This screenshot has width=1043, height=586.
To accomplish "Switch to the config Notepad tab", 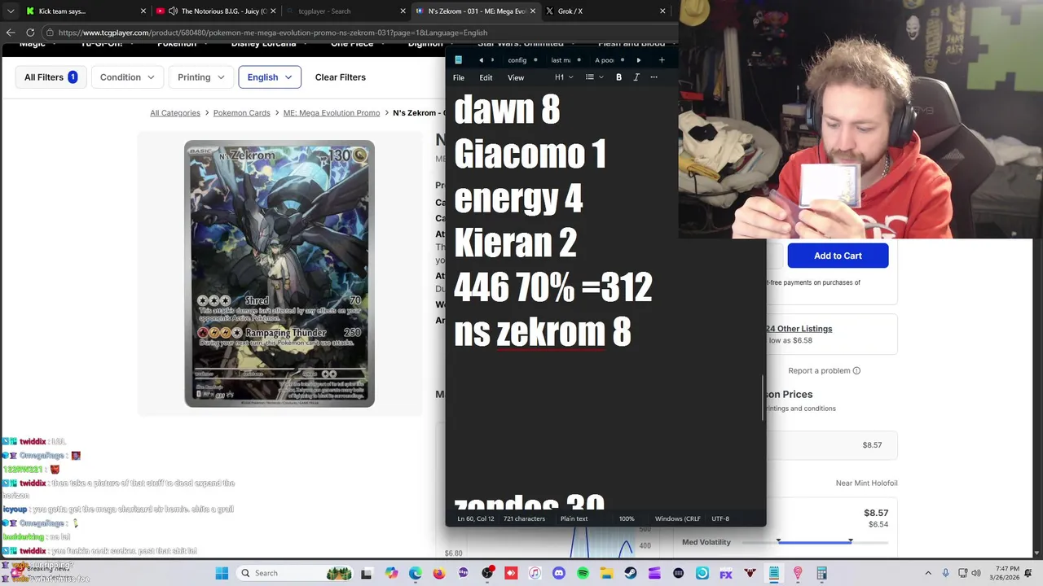I will pyautogui.click(x=521, y=60).
